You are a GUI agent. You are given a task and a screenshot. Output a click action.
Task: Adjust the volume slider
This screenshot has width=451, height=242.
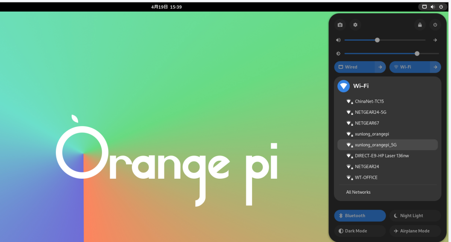pos(385,40)
